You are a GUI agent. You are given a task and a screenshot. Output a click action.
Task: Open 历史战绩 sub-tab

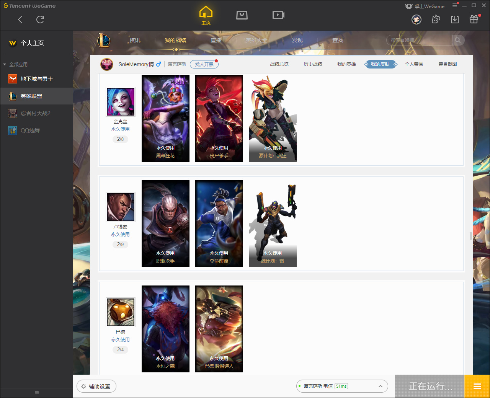click(313, 64)
